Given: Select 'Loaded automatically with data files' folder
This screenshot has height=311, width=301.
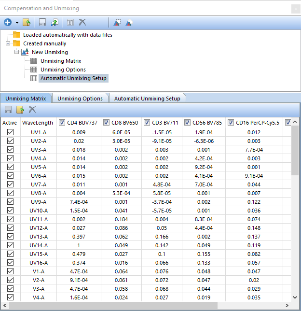Looking at the screenshot, I should click(x=68, y=35).
